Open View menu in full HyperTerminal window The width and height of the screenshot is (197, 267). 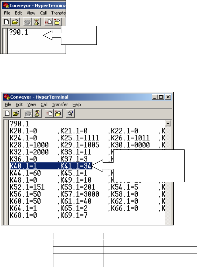click(32, 105)
